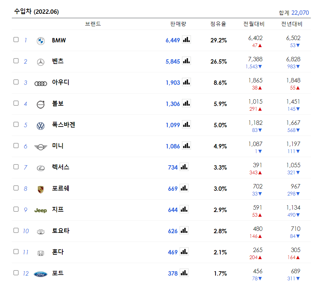Screen dimensions: 319x283
Task: Click the Audi four-rings logo
Action: tap(40, 83)
